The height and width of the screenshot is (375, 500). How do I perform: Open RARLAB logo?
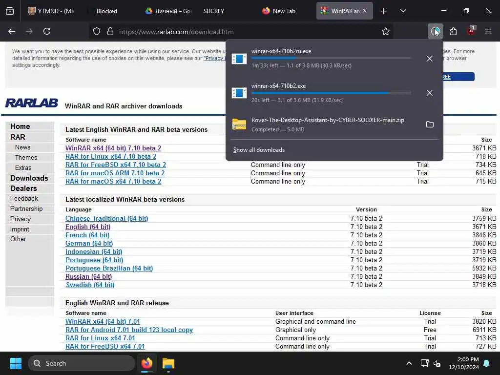[x=31, y=103]
